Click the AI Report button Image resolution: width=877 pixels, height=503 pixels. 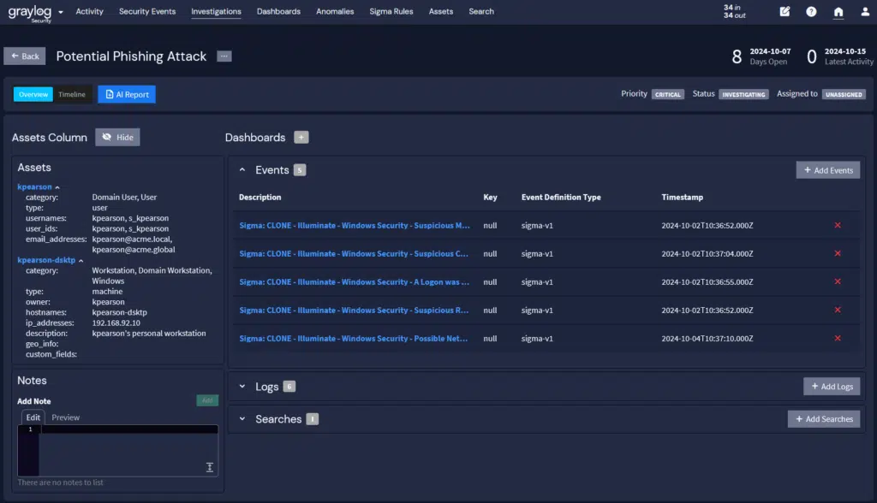coord(127,95)
